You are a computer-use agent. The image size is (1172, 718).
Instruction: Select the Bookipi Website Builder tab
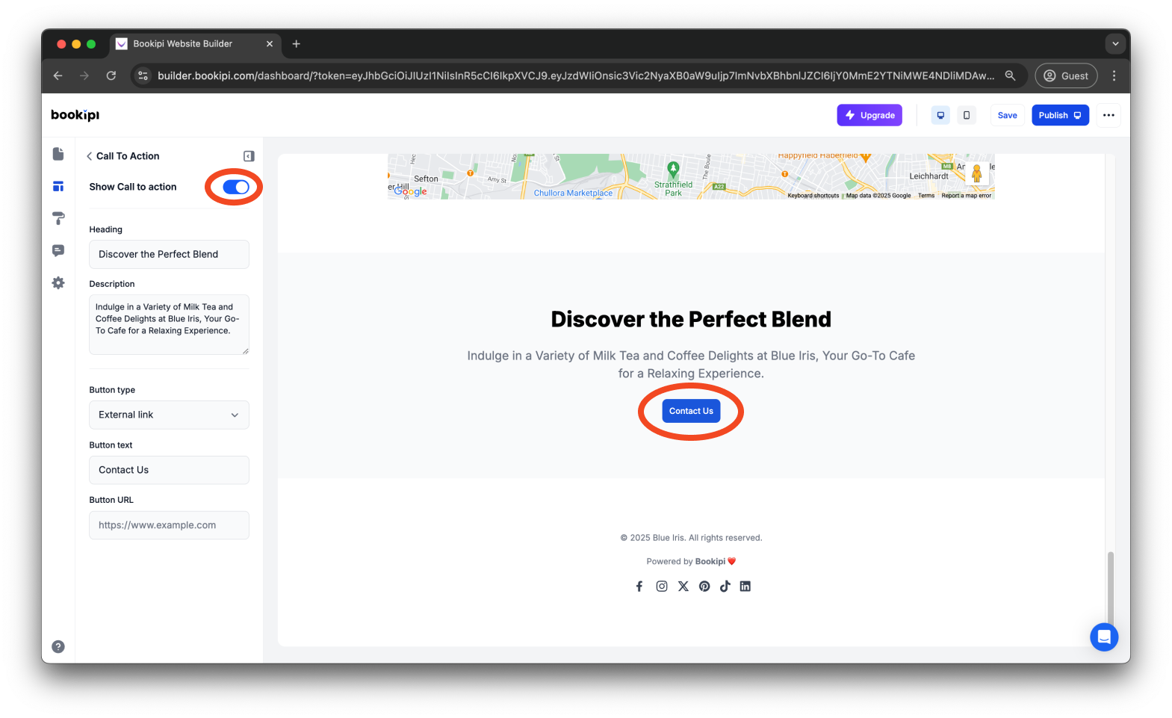pyautogui.click(x=196, y=44)
